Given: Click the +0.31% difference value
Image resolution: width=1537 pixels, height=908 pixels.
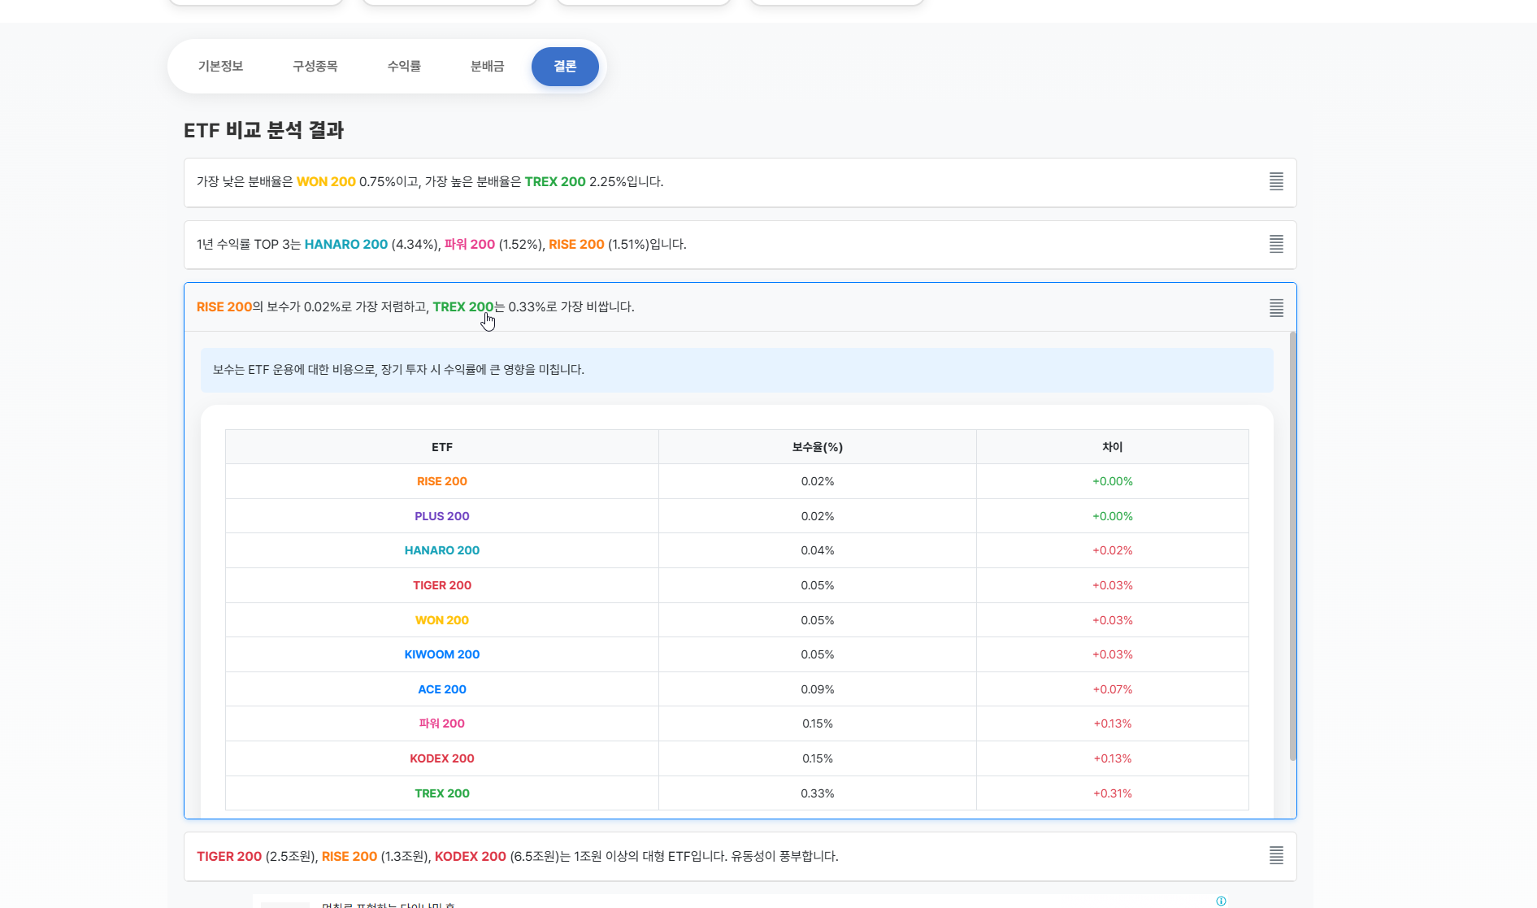Looking at the screenshot, I should pos(1112,793).
